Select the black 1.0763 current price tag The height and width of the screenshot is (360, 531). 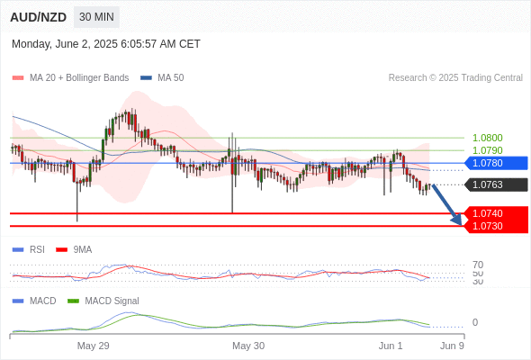(x=496, y=184)
